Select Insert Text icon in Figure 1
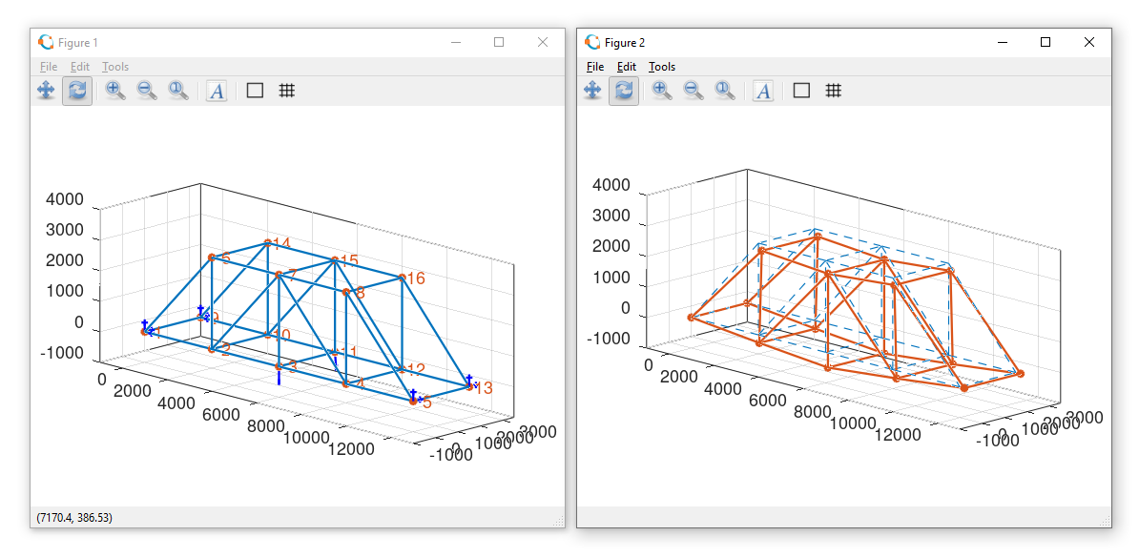 click(217, 91)
